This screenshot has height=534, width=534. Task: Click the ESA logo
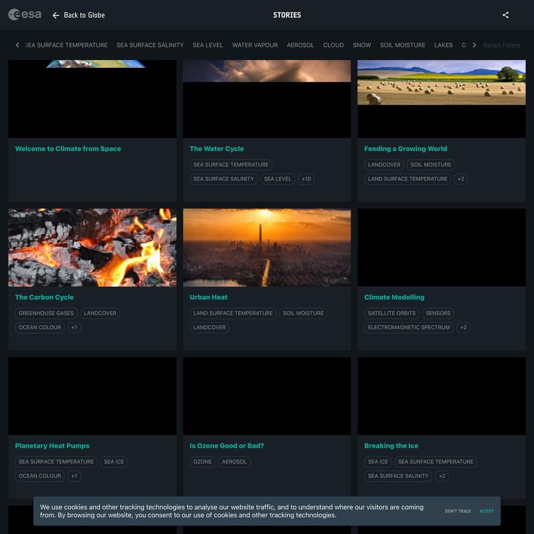point(25,15)
